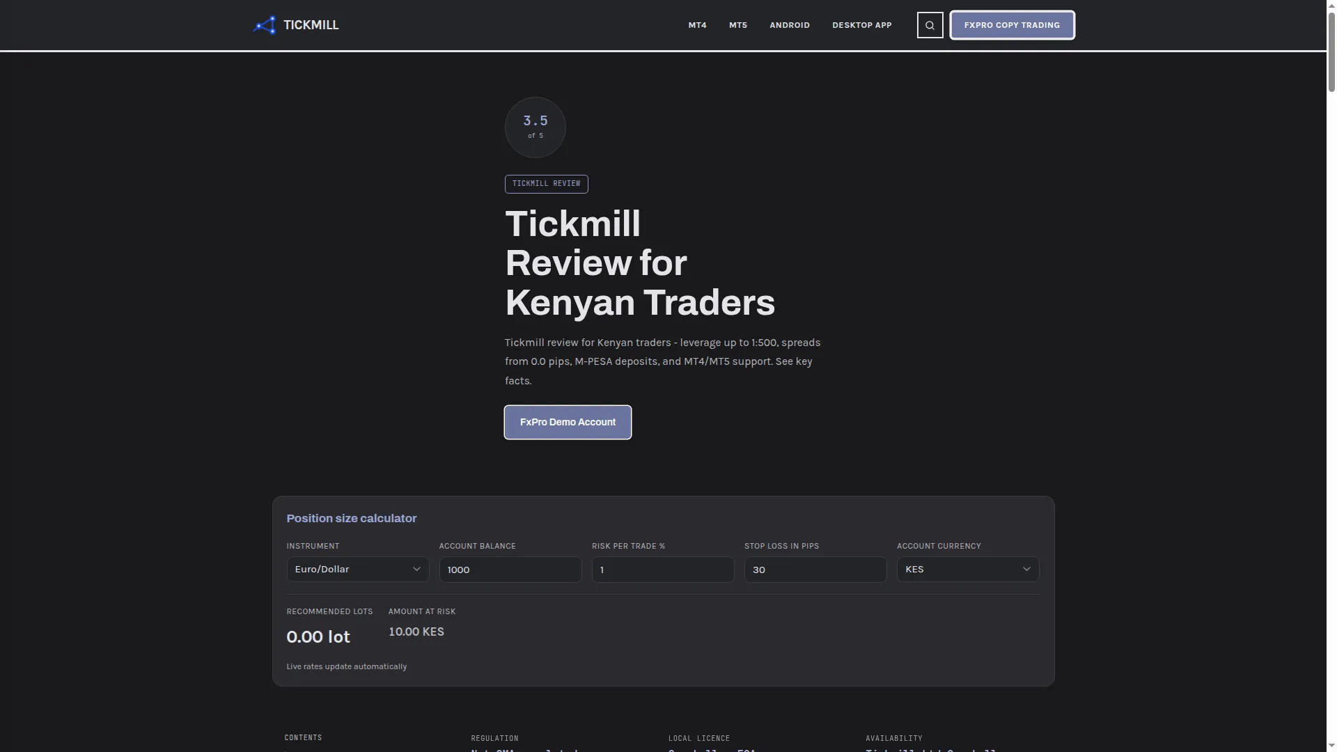Focus the Risk Per Trade % field
1337x752 pixels.
pos(662,570)
